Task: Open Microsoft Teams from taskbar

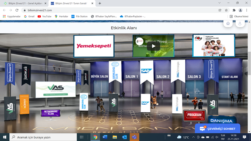Action: tap(134, 137)
